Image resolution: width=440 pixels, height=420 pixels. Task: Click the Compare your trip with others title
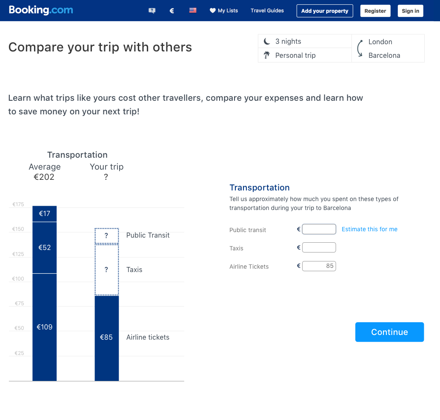100,47
